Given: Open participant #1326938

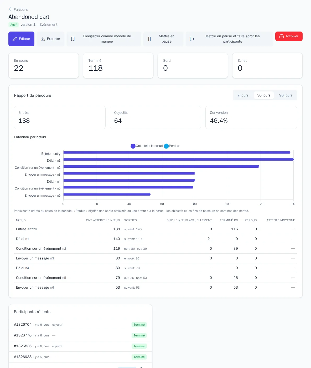Looking at the screenshot, I should pos(80,357).
